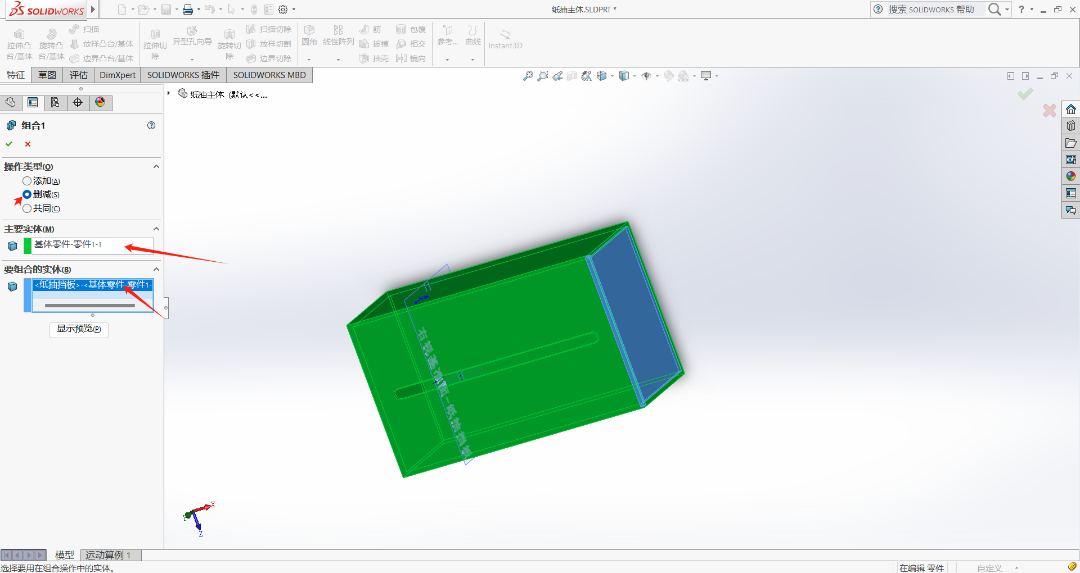
Task: Open the DisplayManager color-ball tab
Action: (x=100, y=102)
